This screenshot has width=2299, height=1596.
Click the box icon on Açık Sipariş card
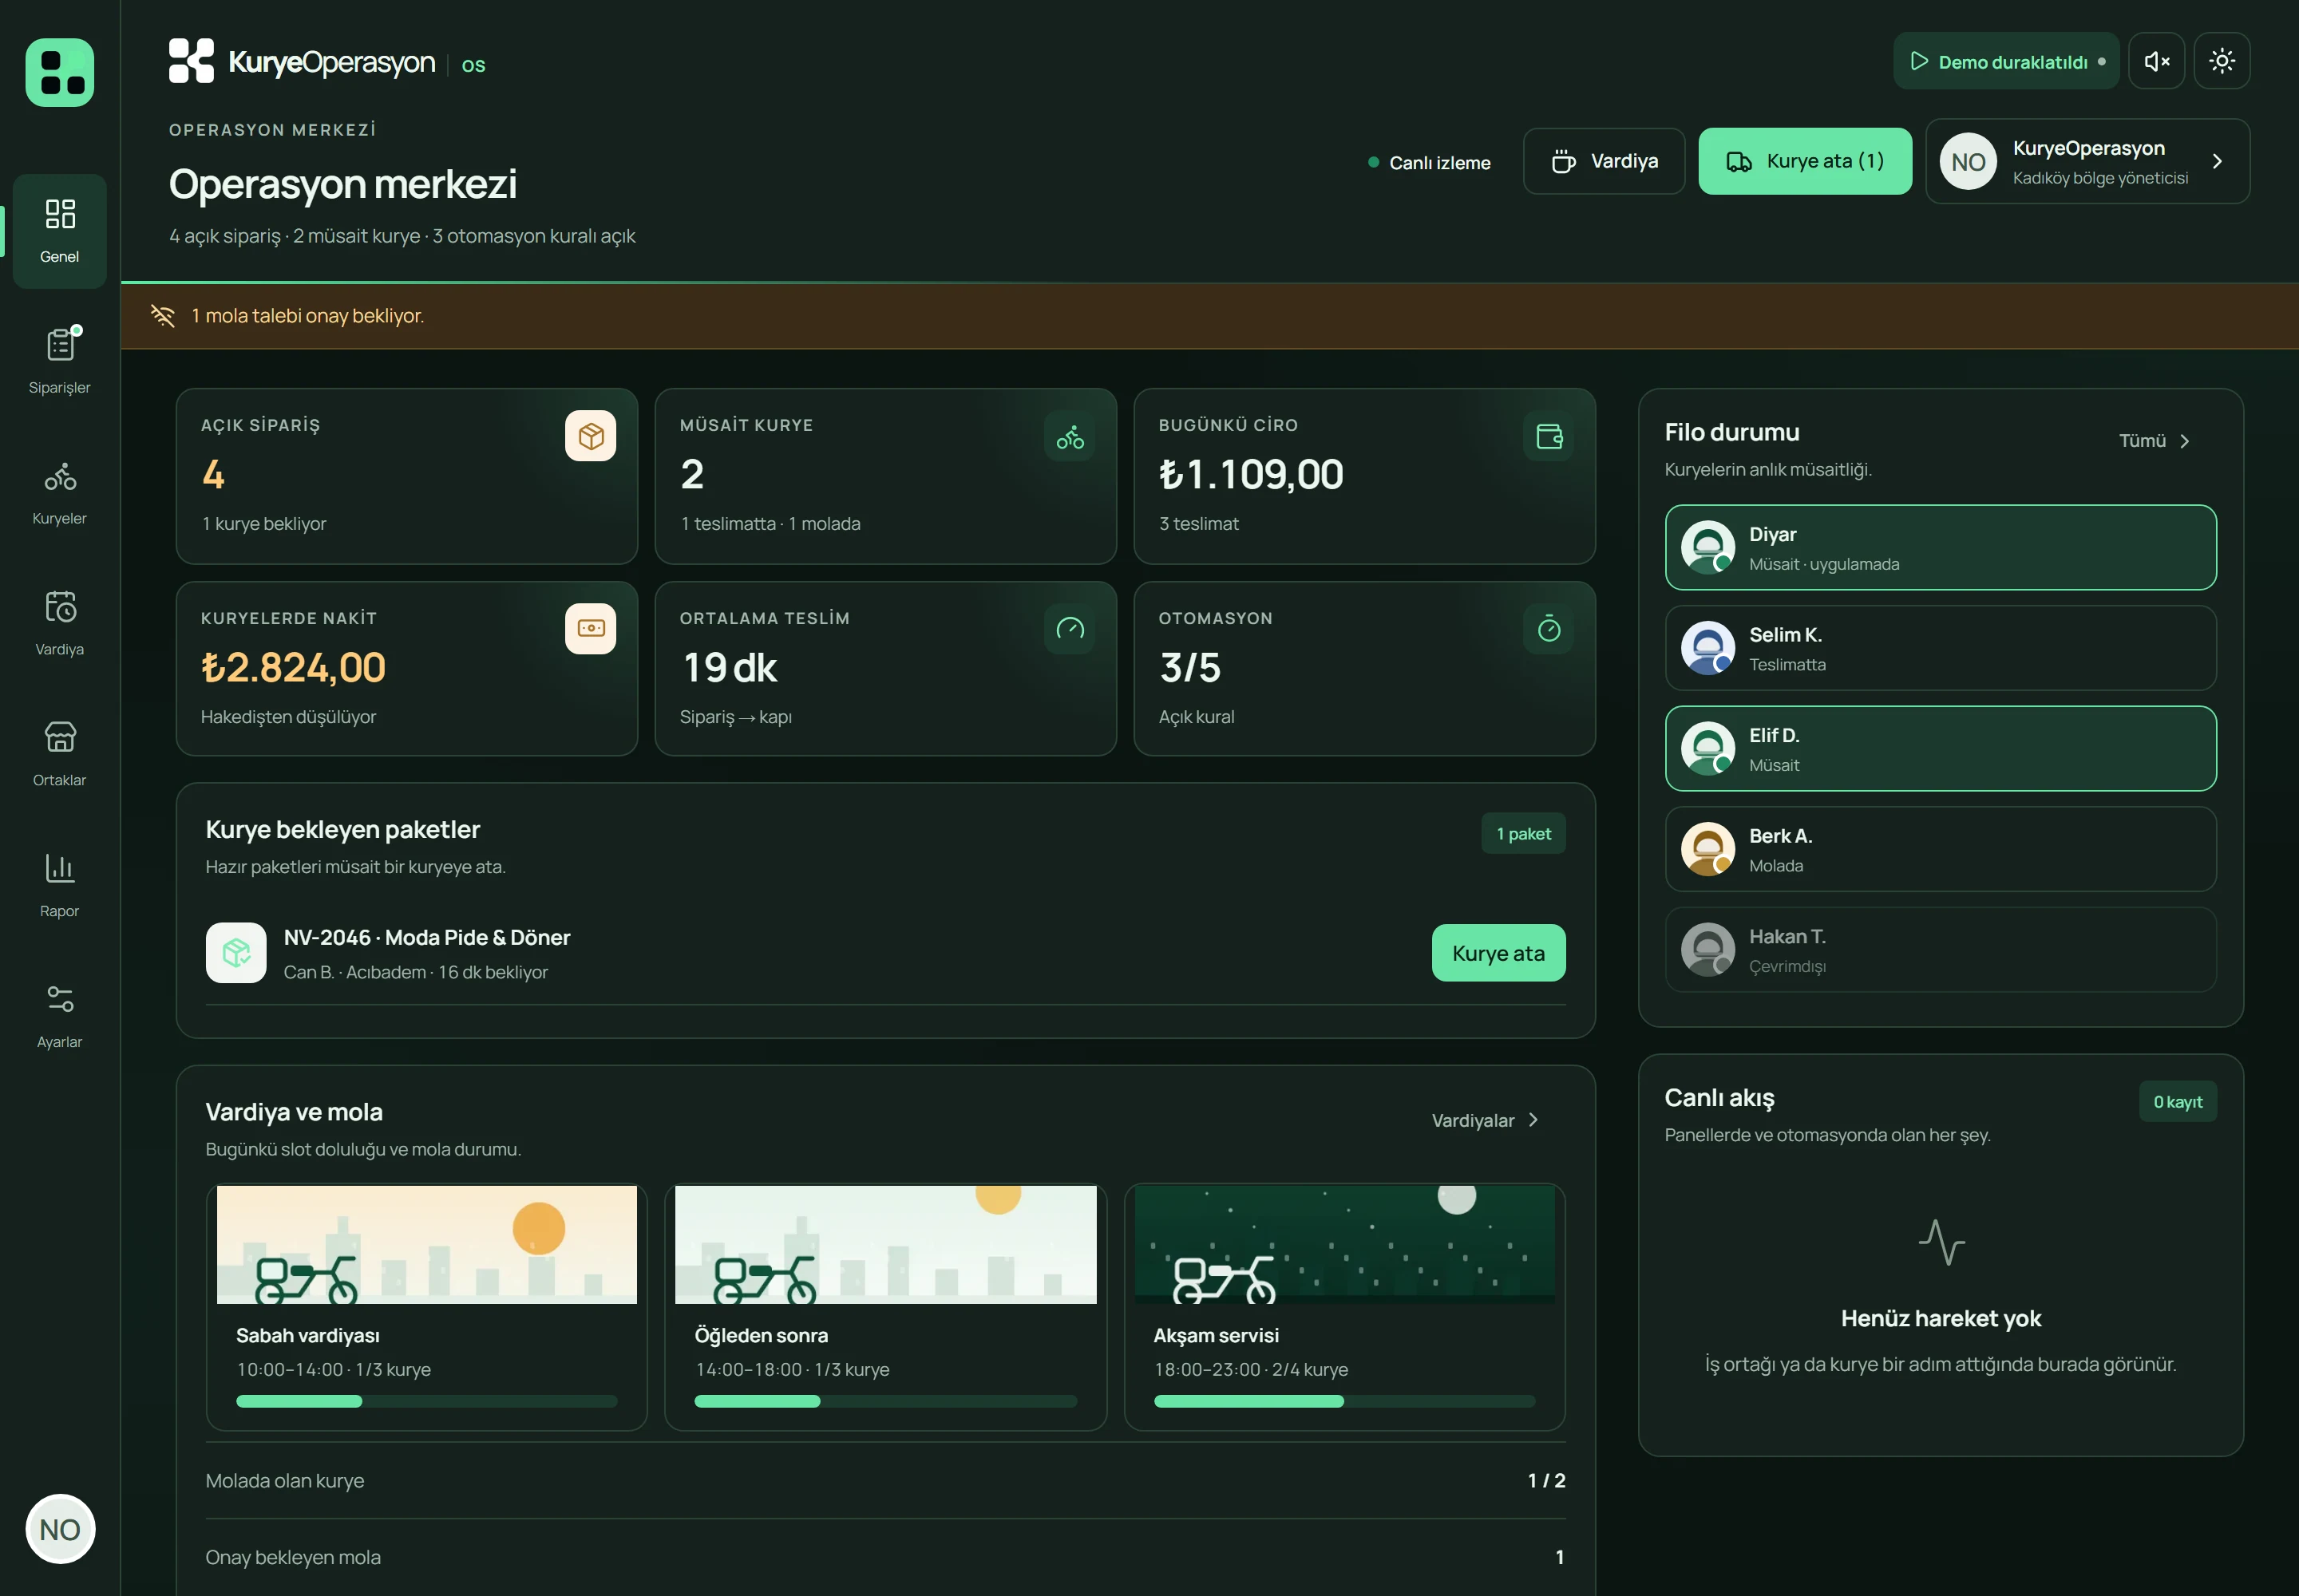tap(590, 436)
